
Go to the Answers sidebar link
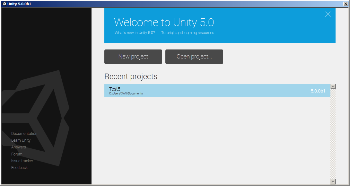click(x=19, y=147)
